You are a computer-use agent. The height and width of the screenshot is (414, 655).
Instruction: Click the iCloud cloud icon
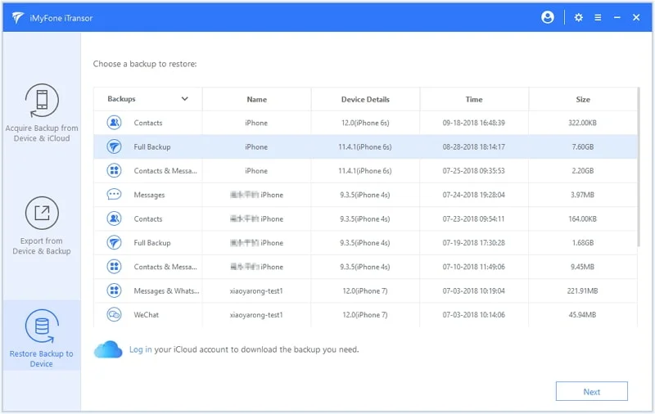108,349
